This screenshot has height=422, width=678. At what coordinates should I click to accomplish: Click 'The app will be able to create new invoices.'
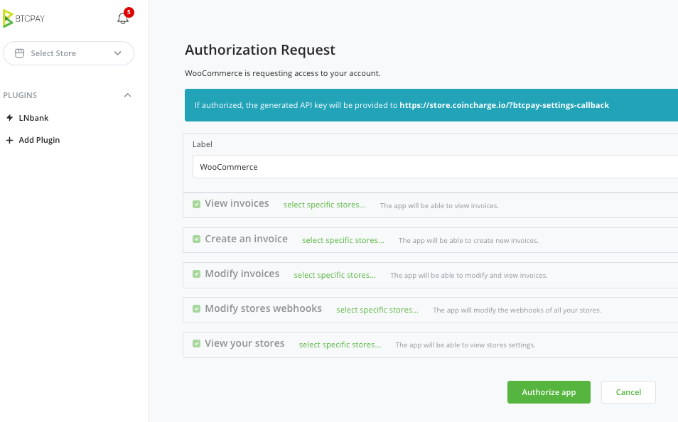pos(468,241)
